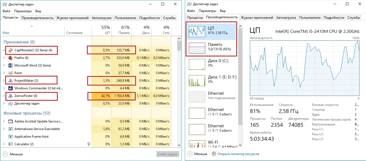Click the left window's title bar Task Manager icon
Image resolution: width=366 pixels, height=161 pixels.
5,4
